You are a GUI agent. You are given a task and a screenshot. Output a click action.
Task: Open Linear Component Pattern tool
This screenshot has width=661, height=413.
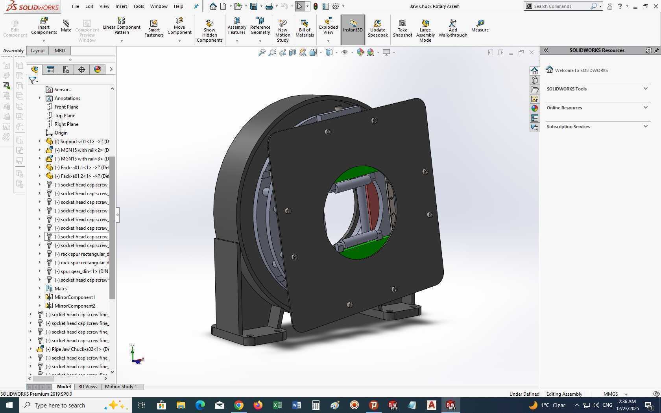coord(122,26)
